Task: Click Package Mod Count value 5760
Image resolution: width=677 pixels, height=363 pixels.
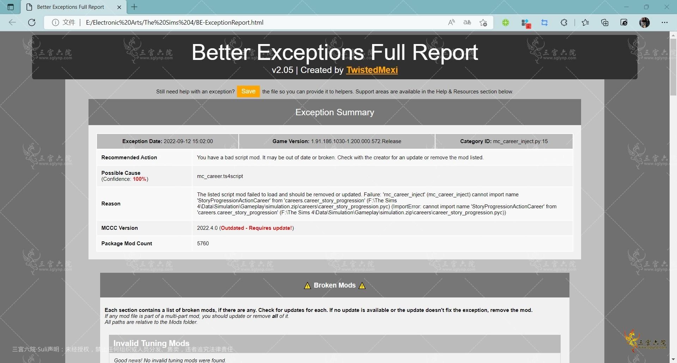Action: pos(203,244)
